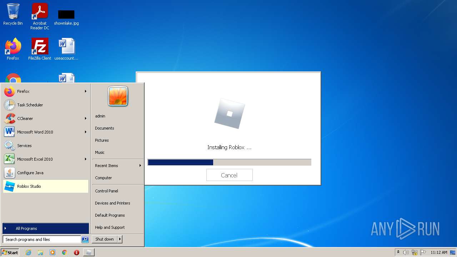Expand All Programs list

pyautogui.click(x=46, y=228)
